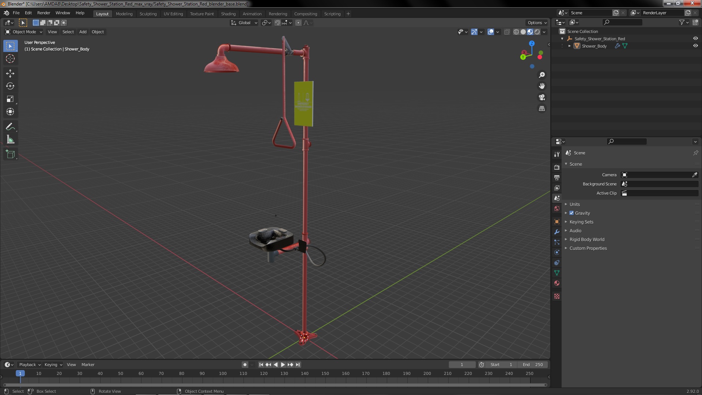This screenshot has width=702, height=395.
Task: Hide the Safety_Shower_Station_Red collection
Action: coord(695,38)
